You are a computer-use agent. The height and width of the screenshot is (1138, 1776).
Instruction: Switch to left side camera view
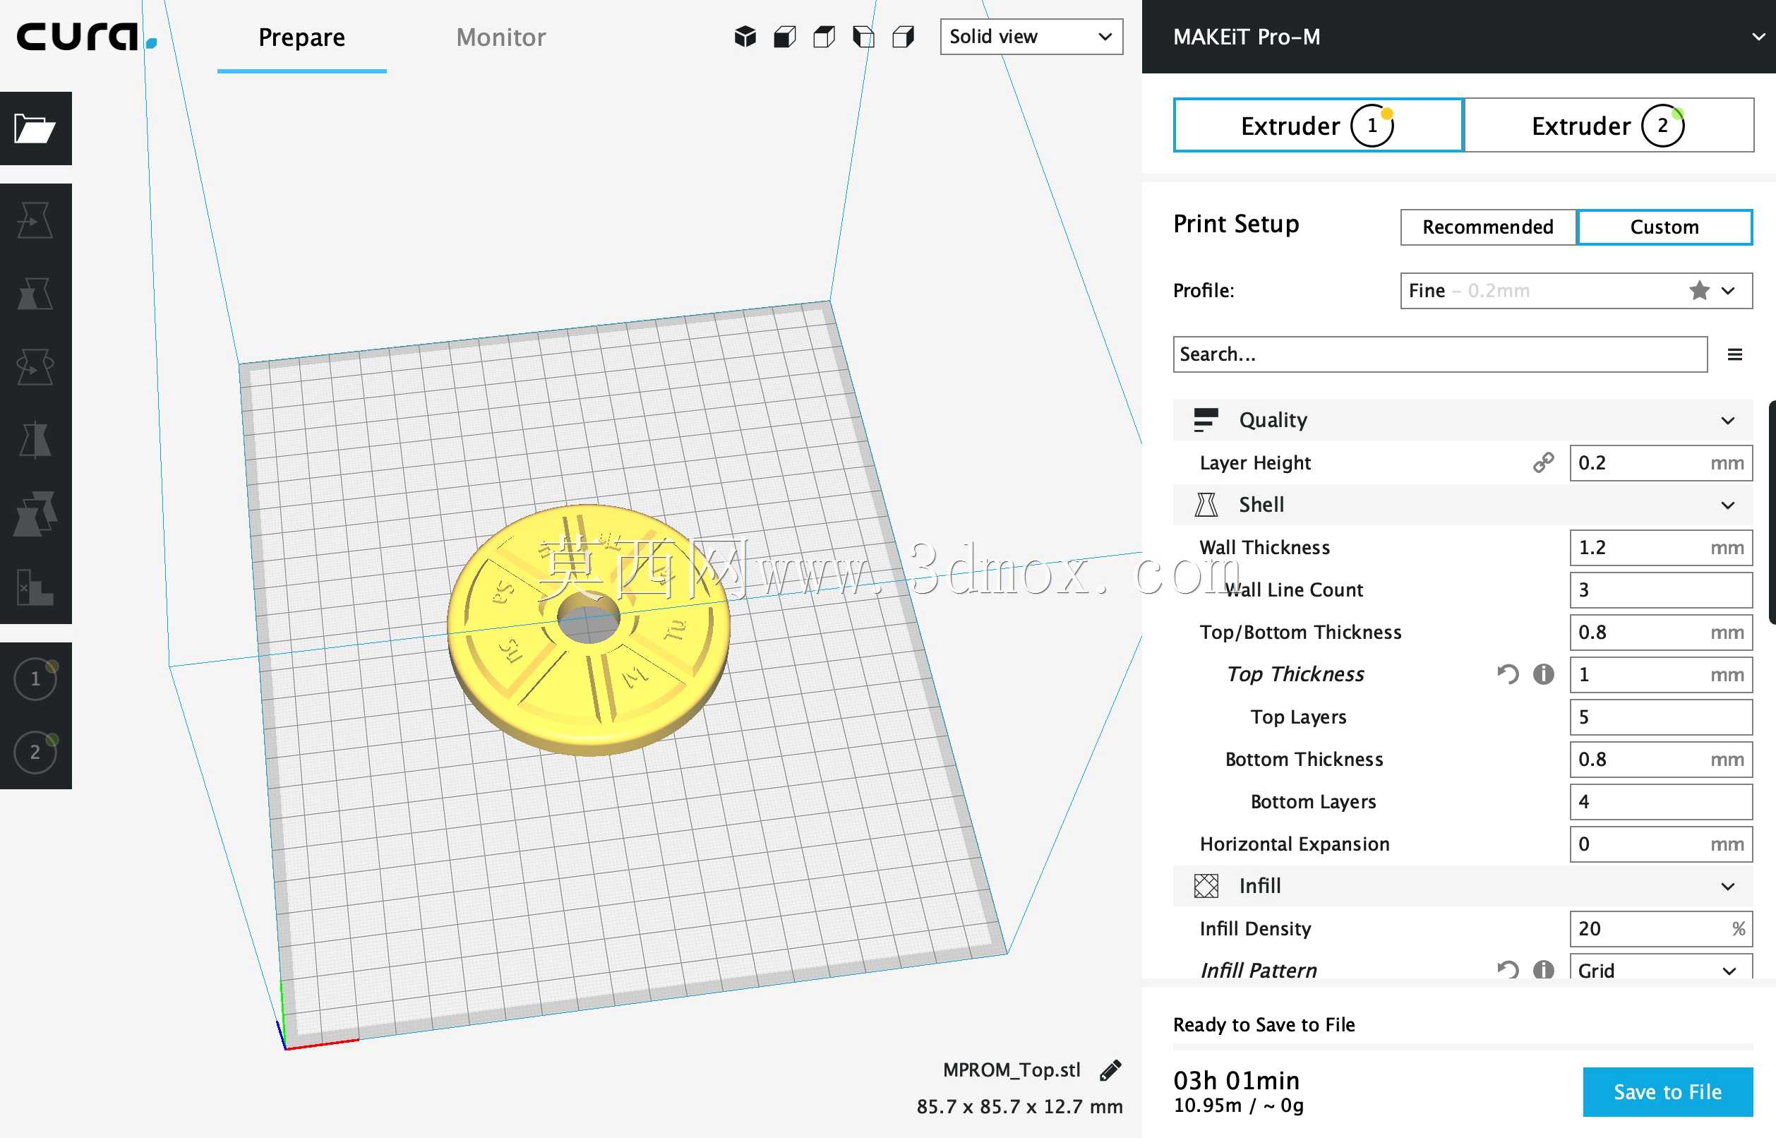coord(863,37)
